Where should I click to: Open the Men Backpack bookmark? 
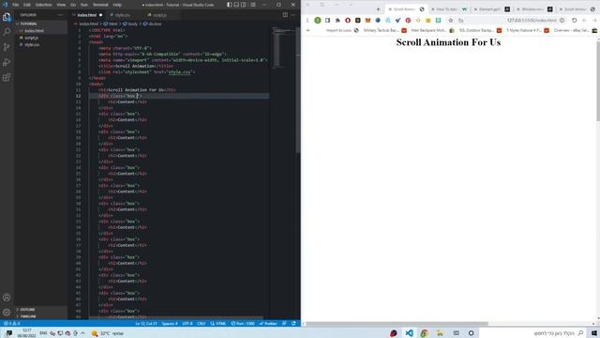point(432,30)
